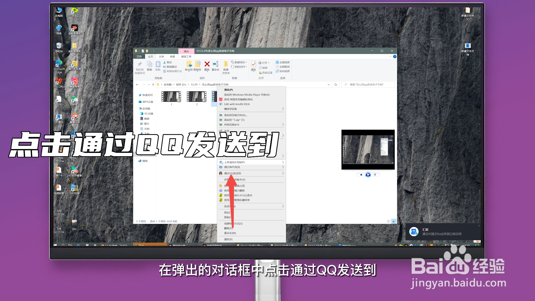
Task: Click stop button under the preview pane
Action: click(361, 175)
